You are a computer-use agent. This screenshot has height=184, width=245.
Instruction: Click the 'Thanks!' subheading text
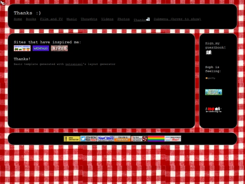(x=22, y=59)
